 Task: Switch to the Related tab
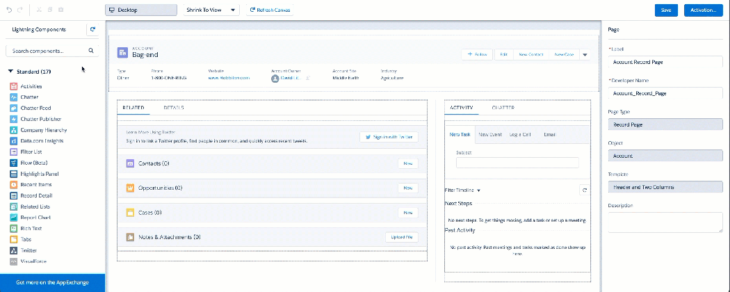pos(133,108)
